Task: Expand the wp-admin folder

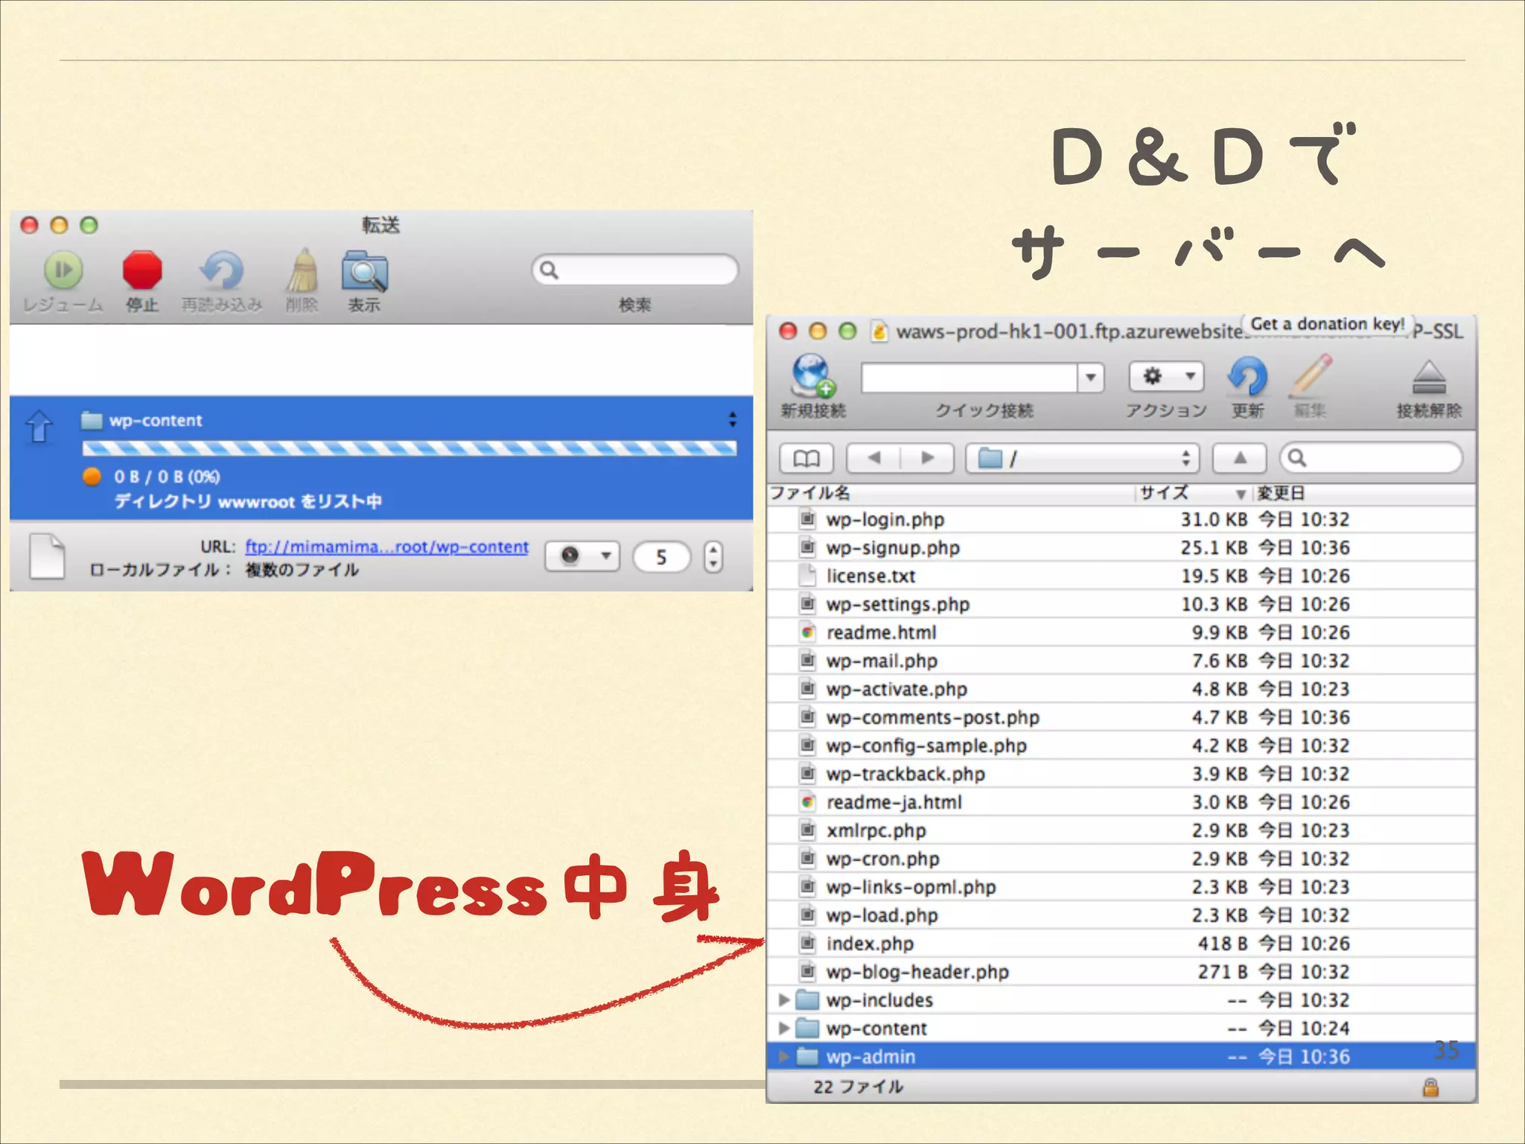Action: point(783,1056)
